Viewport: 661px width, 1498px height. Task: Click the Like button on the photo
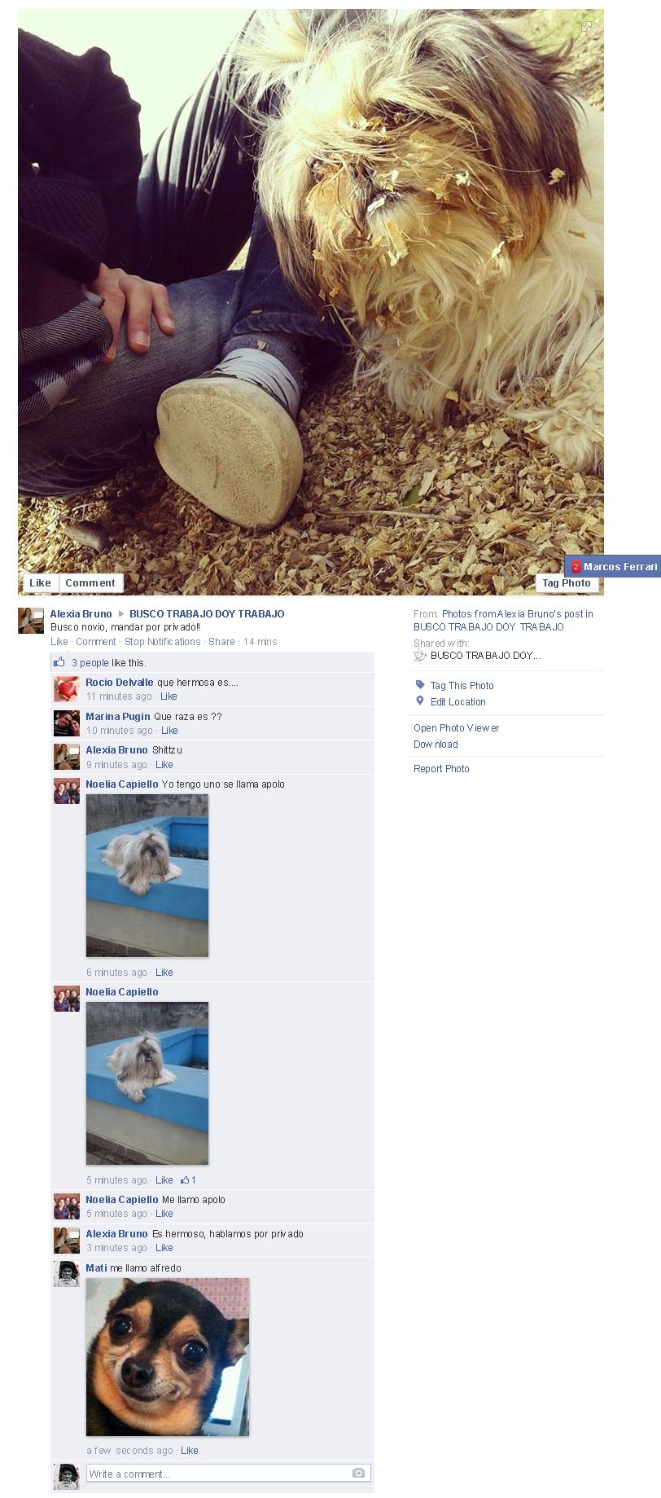tap(40, 582)
